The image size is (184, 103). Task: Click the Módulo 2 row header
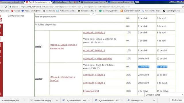[x=39, y=79]
